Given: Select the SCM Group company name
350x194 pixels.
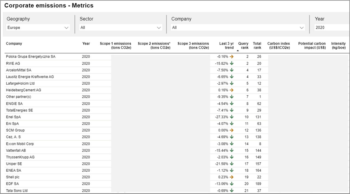Looking at the screenshot, I should (x=15, y=130).
